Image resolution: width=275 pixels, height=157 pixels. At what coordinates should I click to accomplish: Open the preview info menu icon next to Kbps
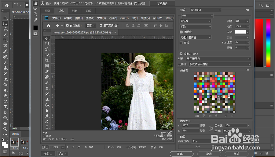tap(72, 139)
